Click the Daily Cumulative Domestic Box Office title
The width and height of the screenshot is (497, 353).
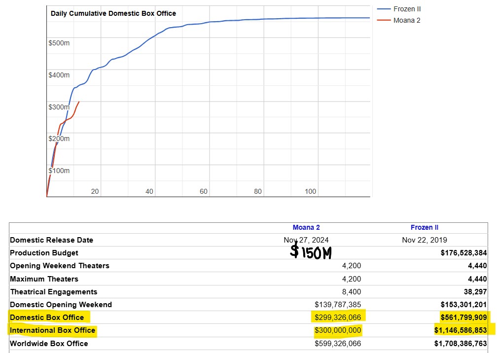point(113,13)
